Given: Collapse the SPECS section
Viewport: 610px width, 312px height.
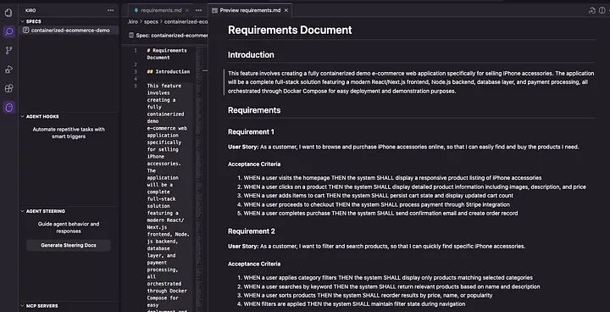Looking at the screenshot, I should pyautogui.click(x=23, y=21).
